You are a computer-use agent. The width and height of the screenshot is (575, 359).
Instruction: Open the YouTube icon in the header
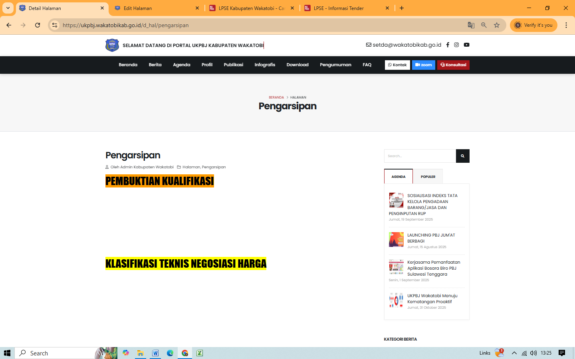pos(466,45)
